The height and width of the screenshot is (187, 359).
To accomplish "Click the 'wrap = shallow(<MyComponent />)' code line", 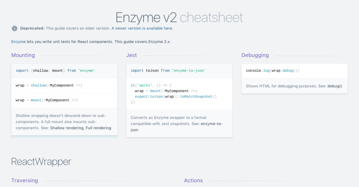I will [x=49, y=85].
